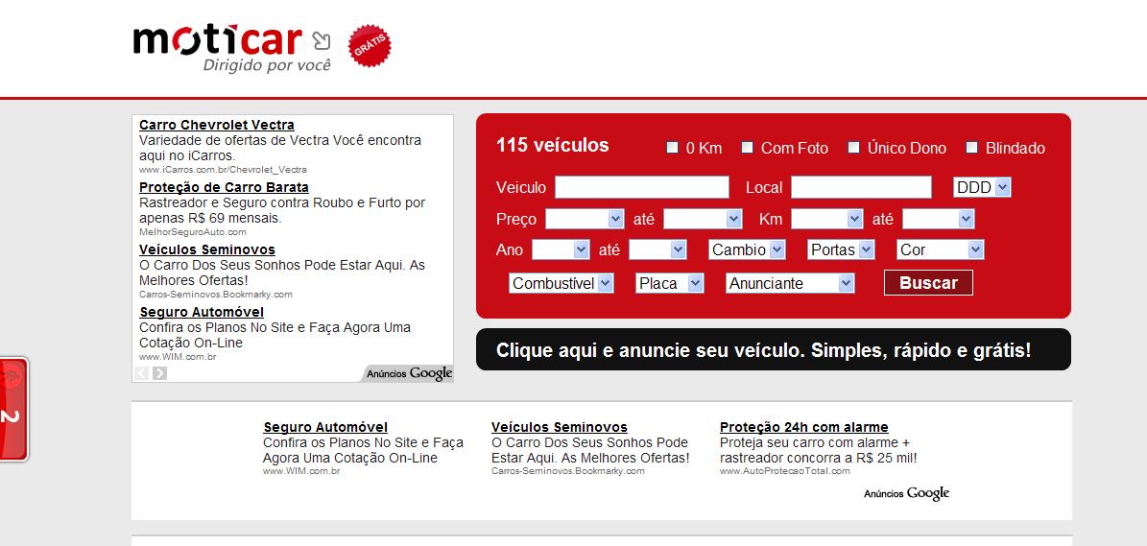Viewport: 1147px width, 546px height.
Task: Click the previous ads arrow in Google box
Action: (141, 373)
